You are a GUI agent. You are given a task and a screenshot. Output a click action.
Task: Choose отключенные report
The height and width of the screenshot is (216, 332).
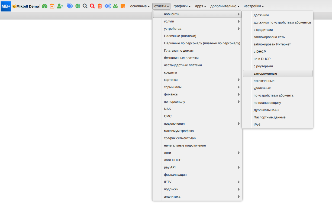click(278, 81)
